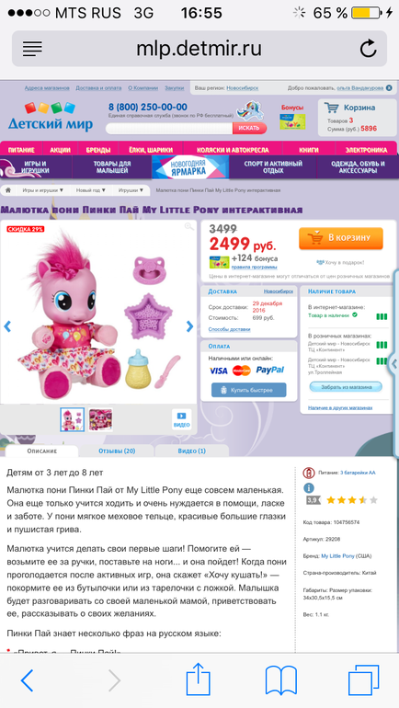
Task: Expand the Игры и игрушки breadcrumb dropdown
Action: 43,190
